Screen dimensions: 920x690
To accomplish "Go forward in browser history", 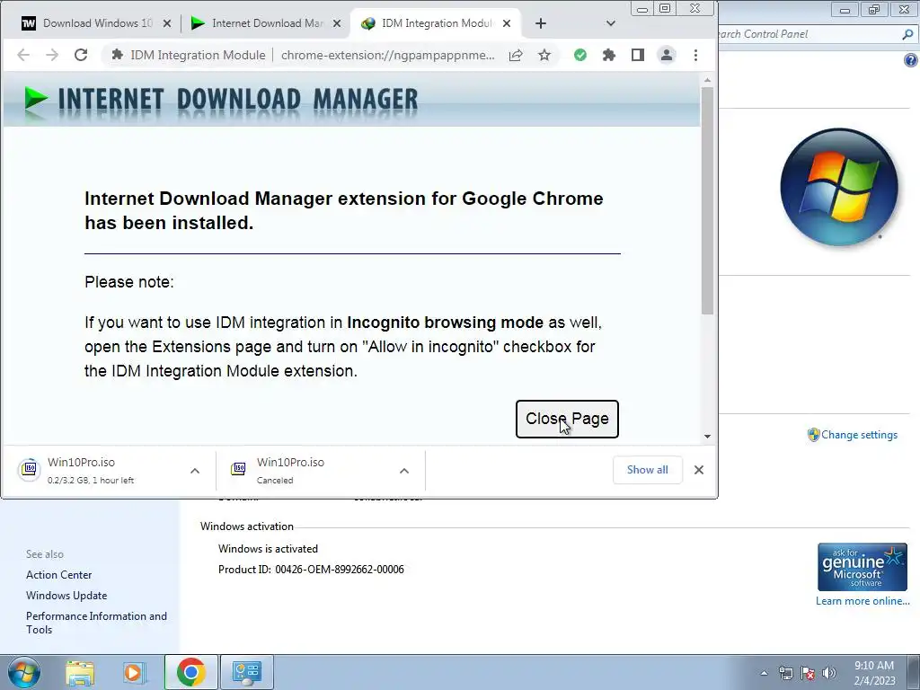I will [x=52, y=55].
